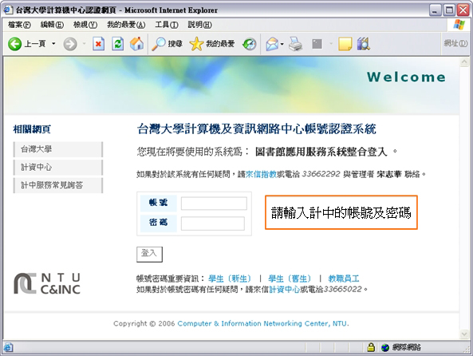Focus the 帳號 account input field
Viewport: 473px width, 356px height.
214,204
